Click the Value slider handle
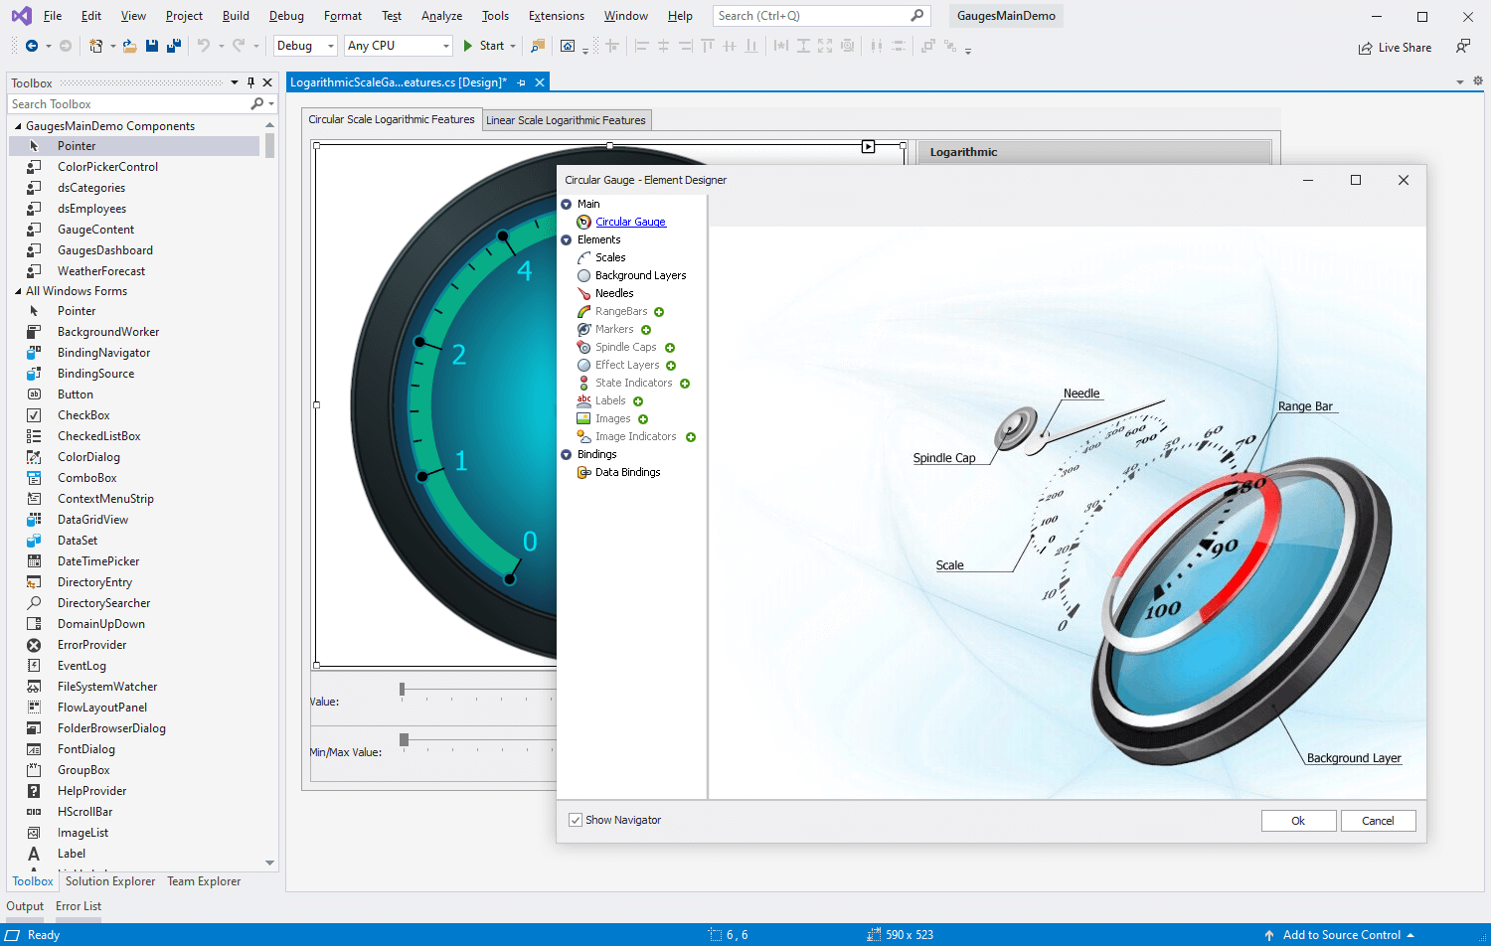1491x946 pixels. [x=402, y=686]
